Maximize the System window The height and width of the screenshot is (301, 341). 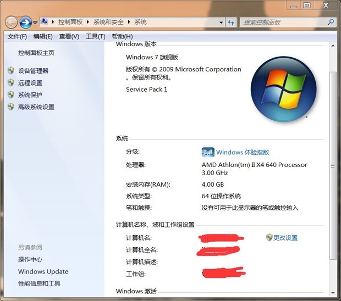[307, 5]
